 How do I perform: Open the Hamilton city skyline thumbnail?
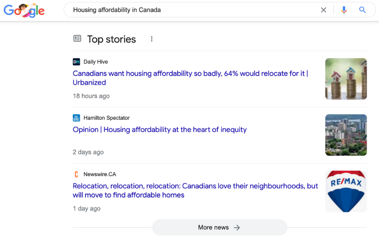coord(346,135)
